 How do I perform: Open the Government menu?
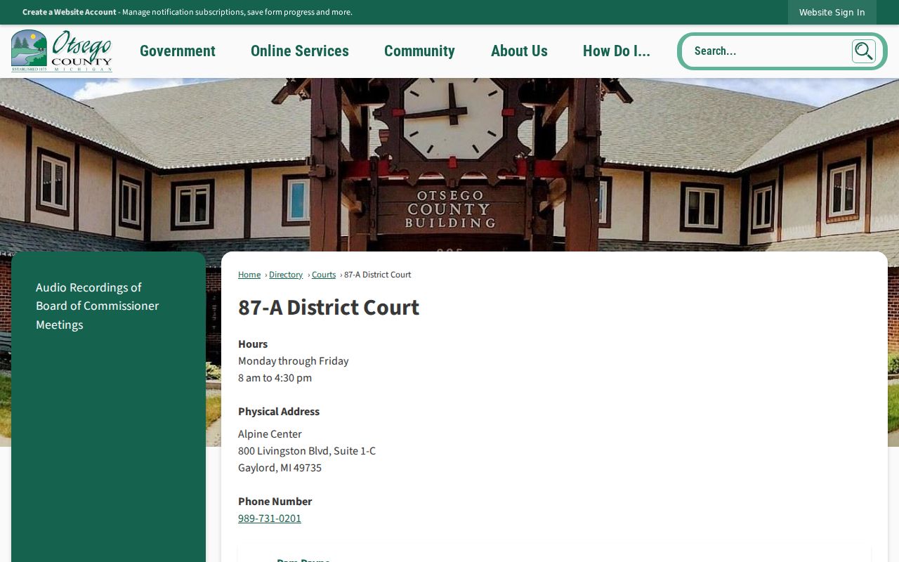178,51
